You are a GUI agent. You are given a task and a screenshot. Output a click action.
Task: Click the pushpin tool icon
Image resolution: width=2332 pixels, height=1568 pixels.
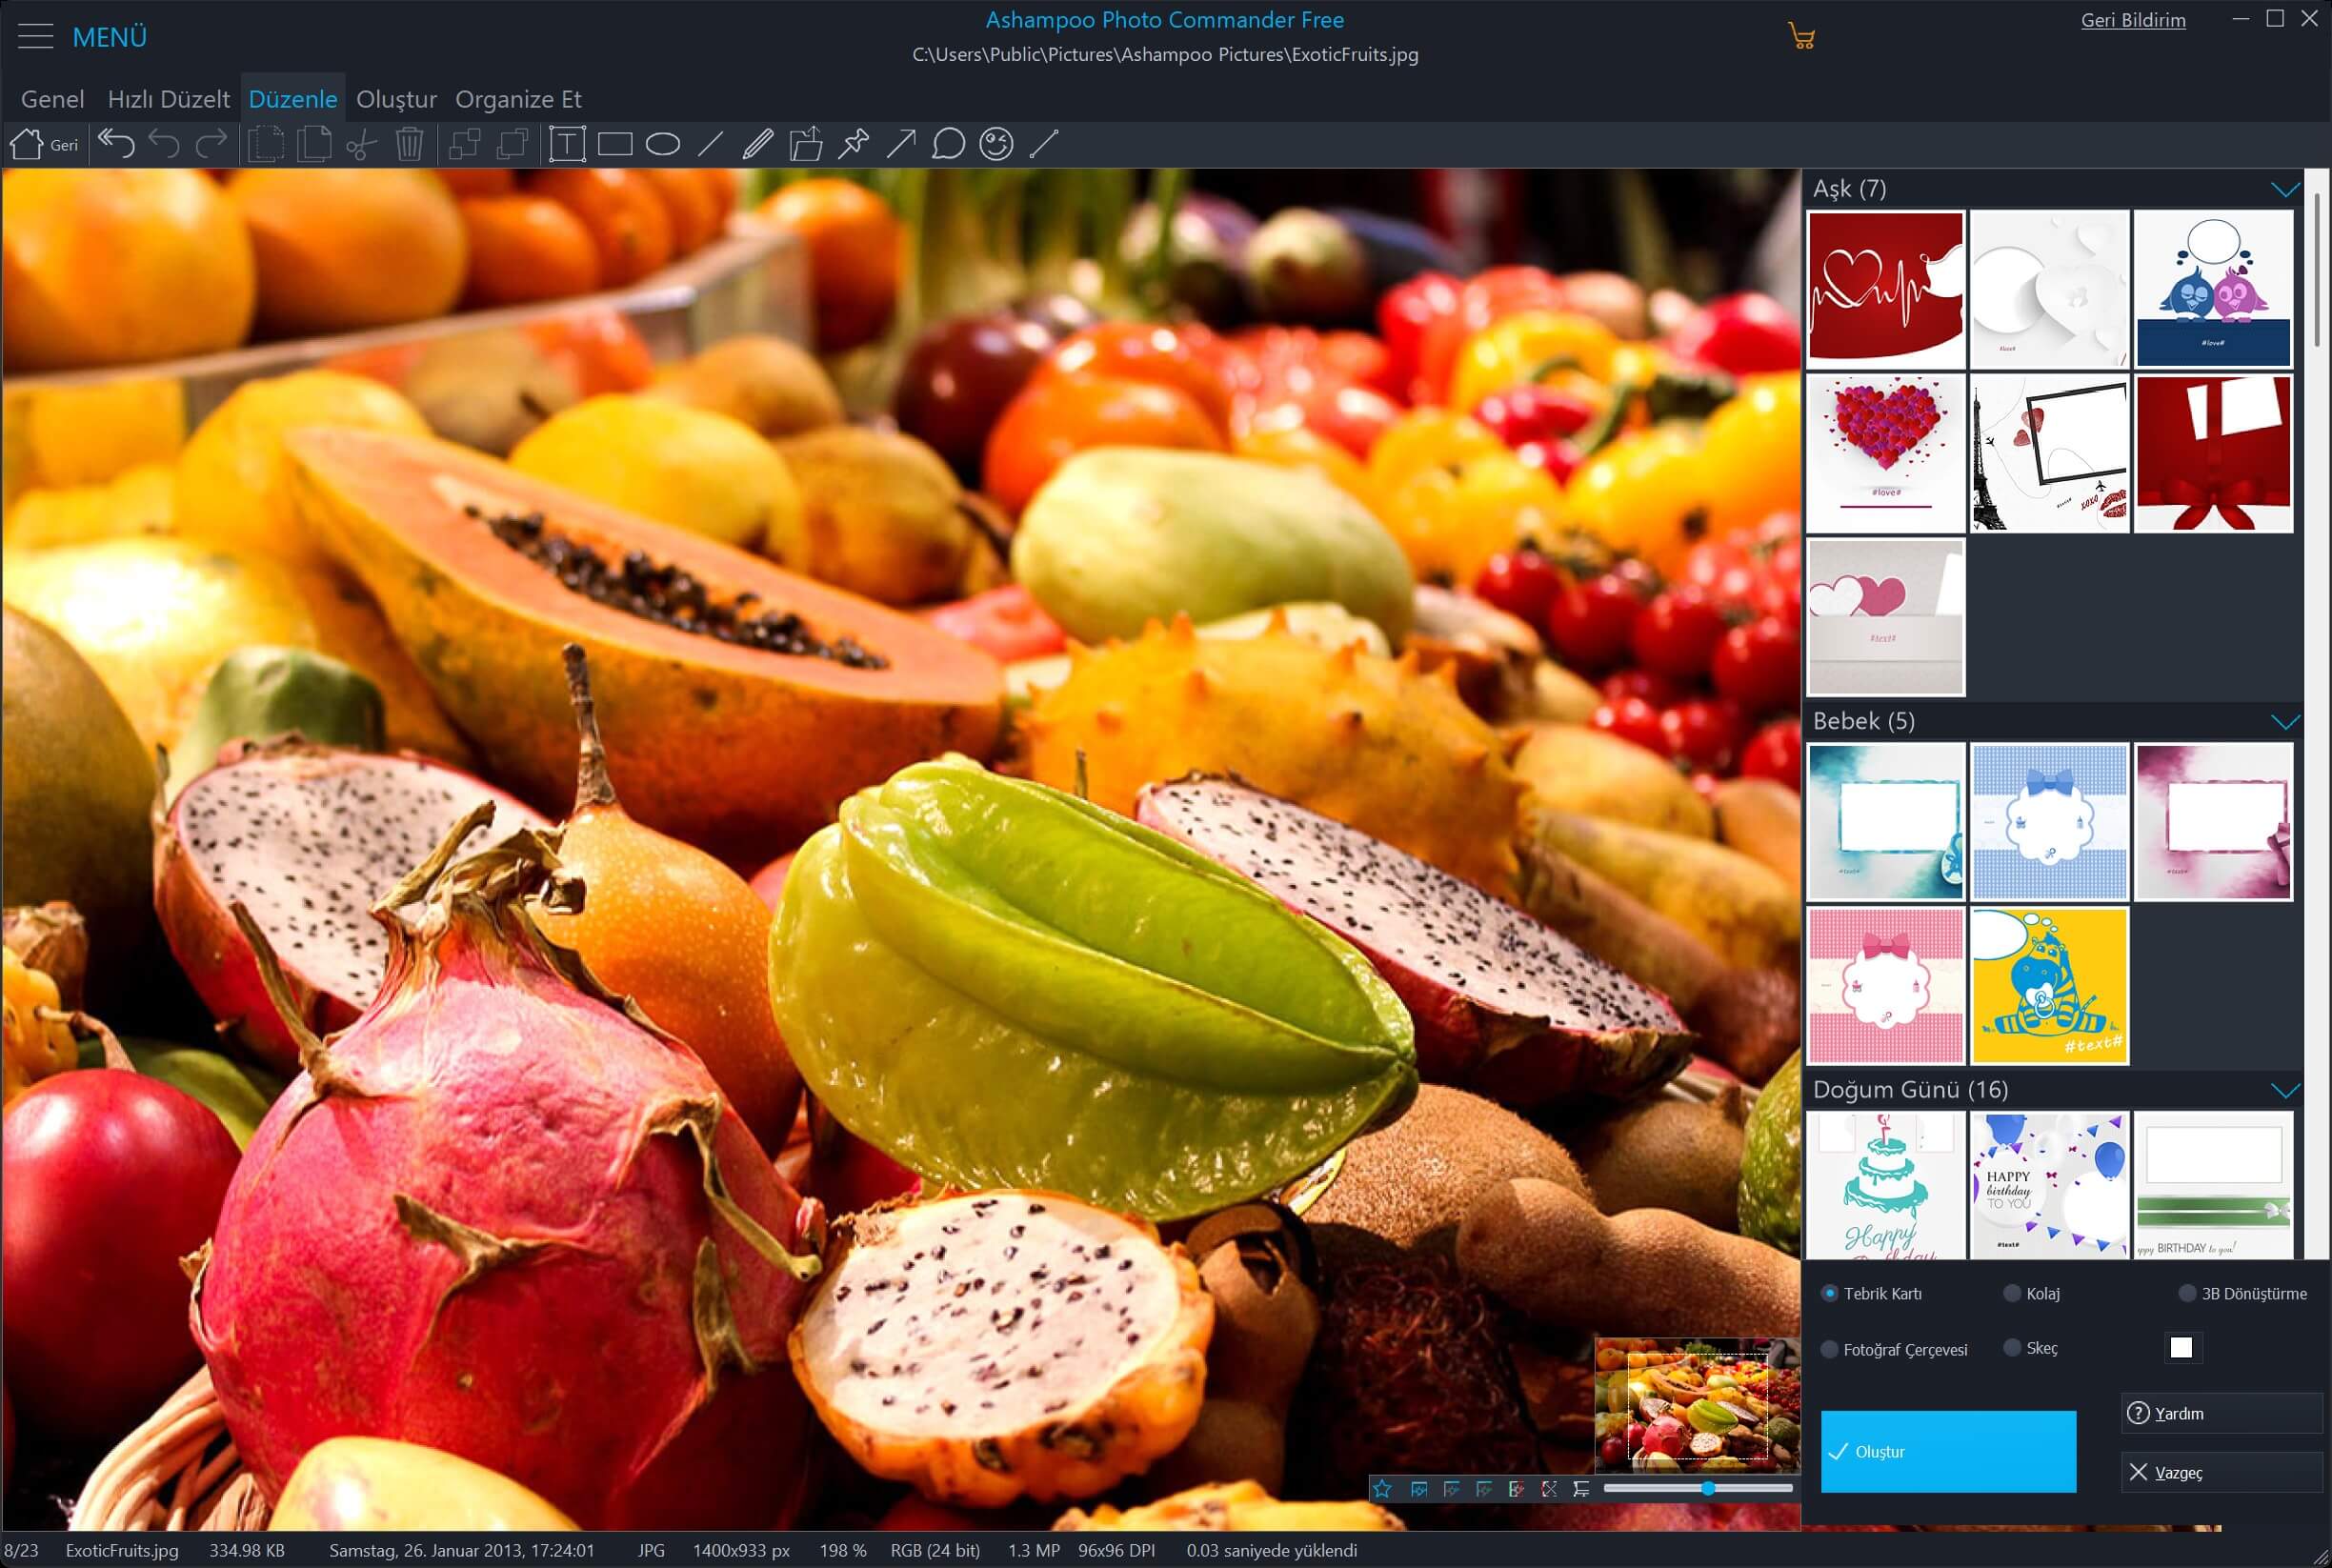(x=853, y=145)
